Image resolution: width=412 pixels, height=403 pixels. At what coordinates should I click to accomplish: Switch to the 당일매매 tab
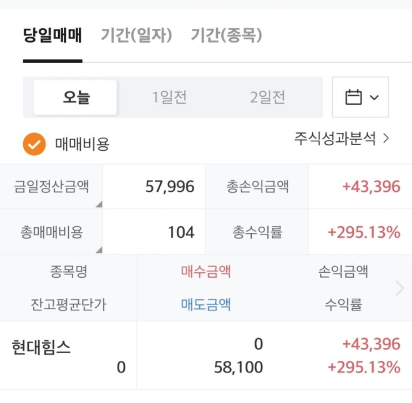coord(53,36)
